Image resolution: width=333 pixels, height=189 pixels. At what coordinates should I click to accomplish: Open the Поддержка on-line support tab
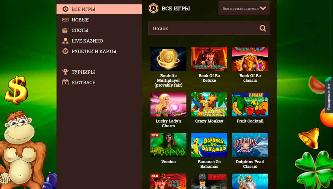pos(328,97)
